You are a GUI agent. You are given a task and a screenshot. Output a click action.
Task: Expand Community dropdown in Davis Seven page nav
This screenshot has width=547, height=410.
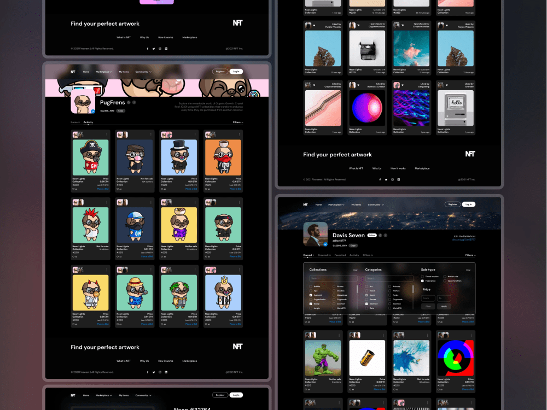376,204
